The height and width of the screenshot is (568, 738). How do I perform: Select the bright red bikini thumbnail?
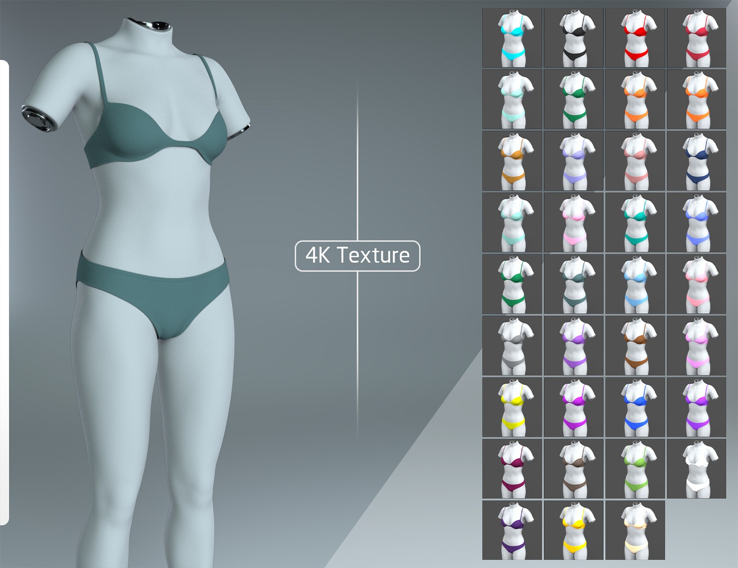pos(635,38)
